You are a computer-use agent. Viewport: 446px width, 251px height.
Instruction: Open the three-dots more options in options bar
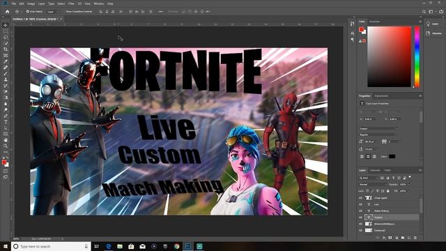coord(161,12)
